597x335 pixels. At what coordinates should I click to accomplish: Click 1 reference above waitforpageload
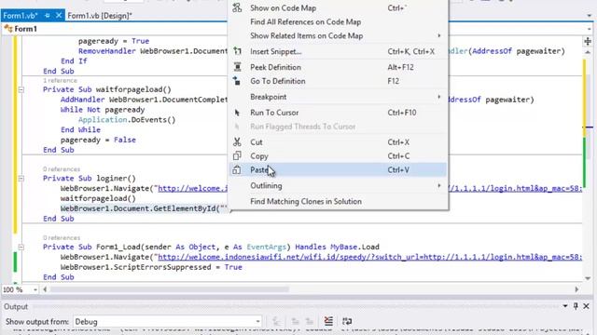pyautogui.click(x=60, y=81)
